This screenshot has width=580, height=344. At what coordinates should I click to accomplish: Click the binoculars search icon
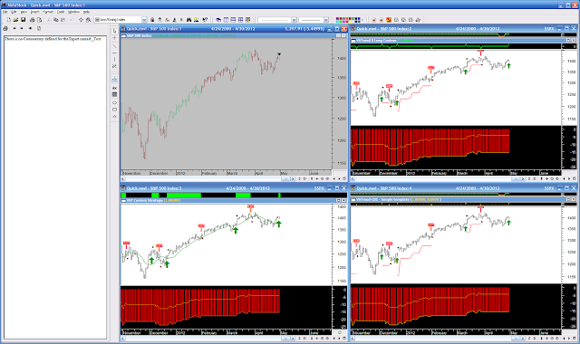[x=188, y=20]
